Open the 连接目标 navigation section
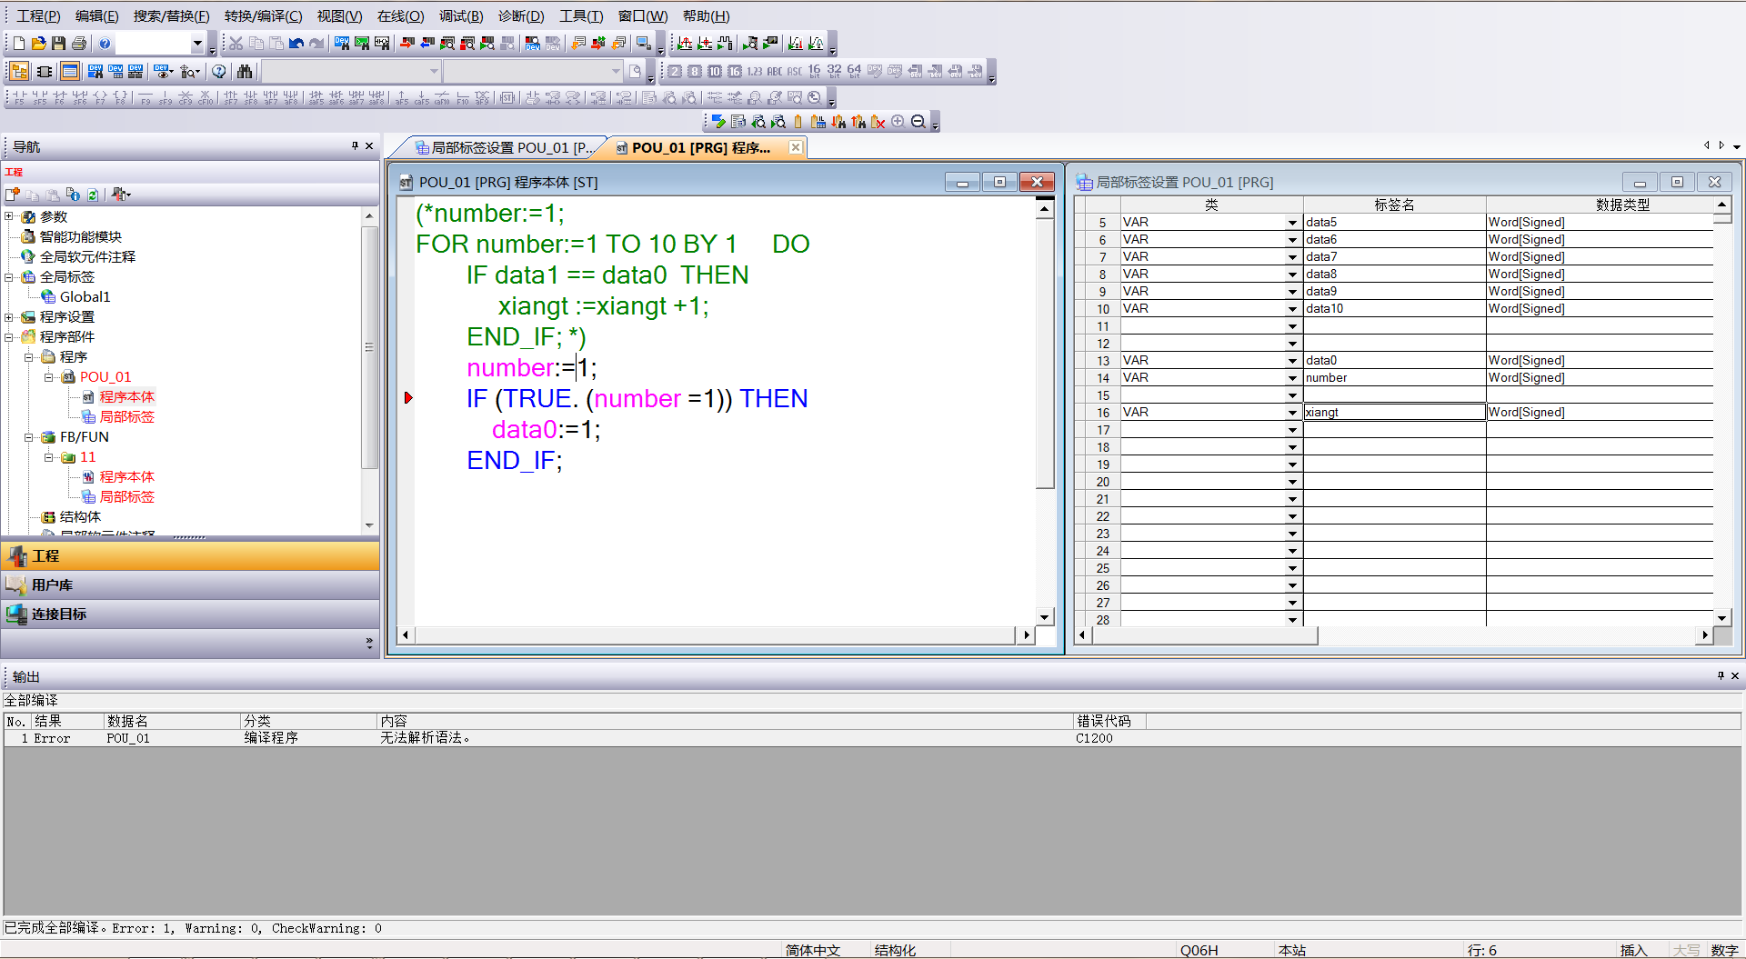1746x959 pixels. [58, 614]
